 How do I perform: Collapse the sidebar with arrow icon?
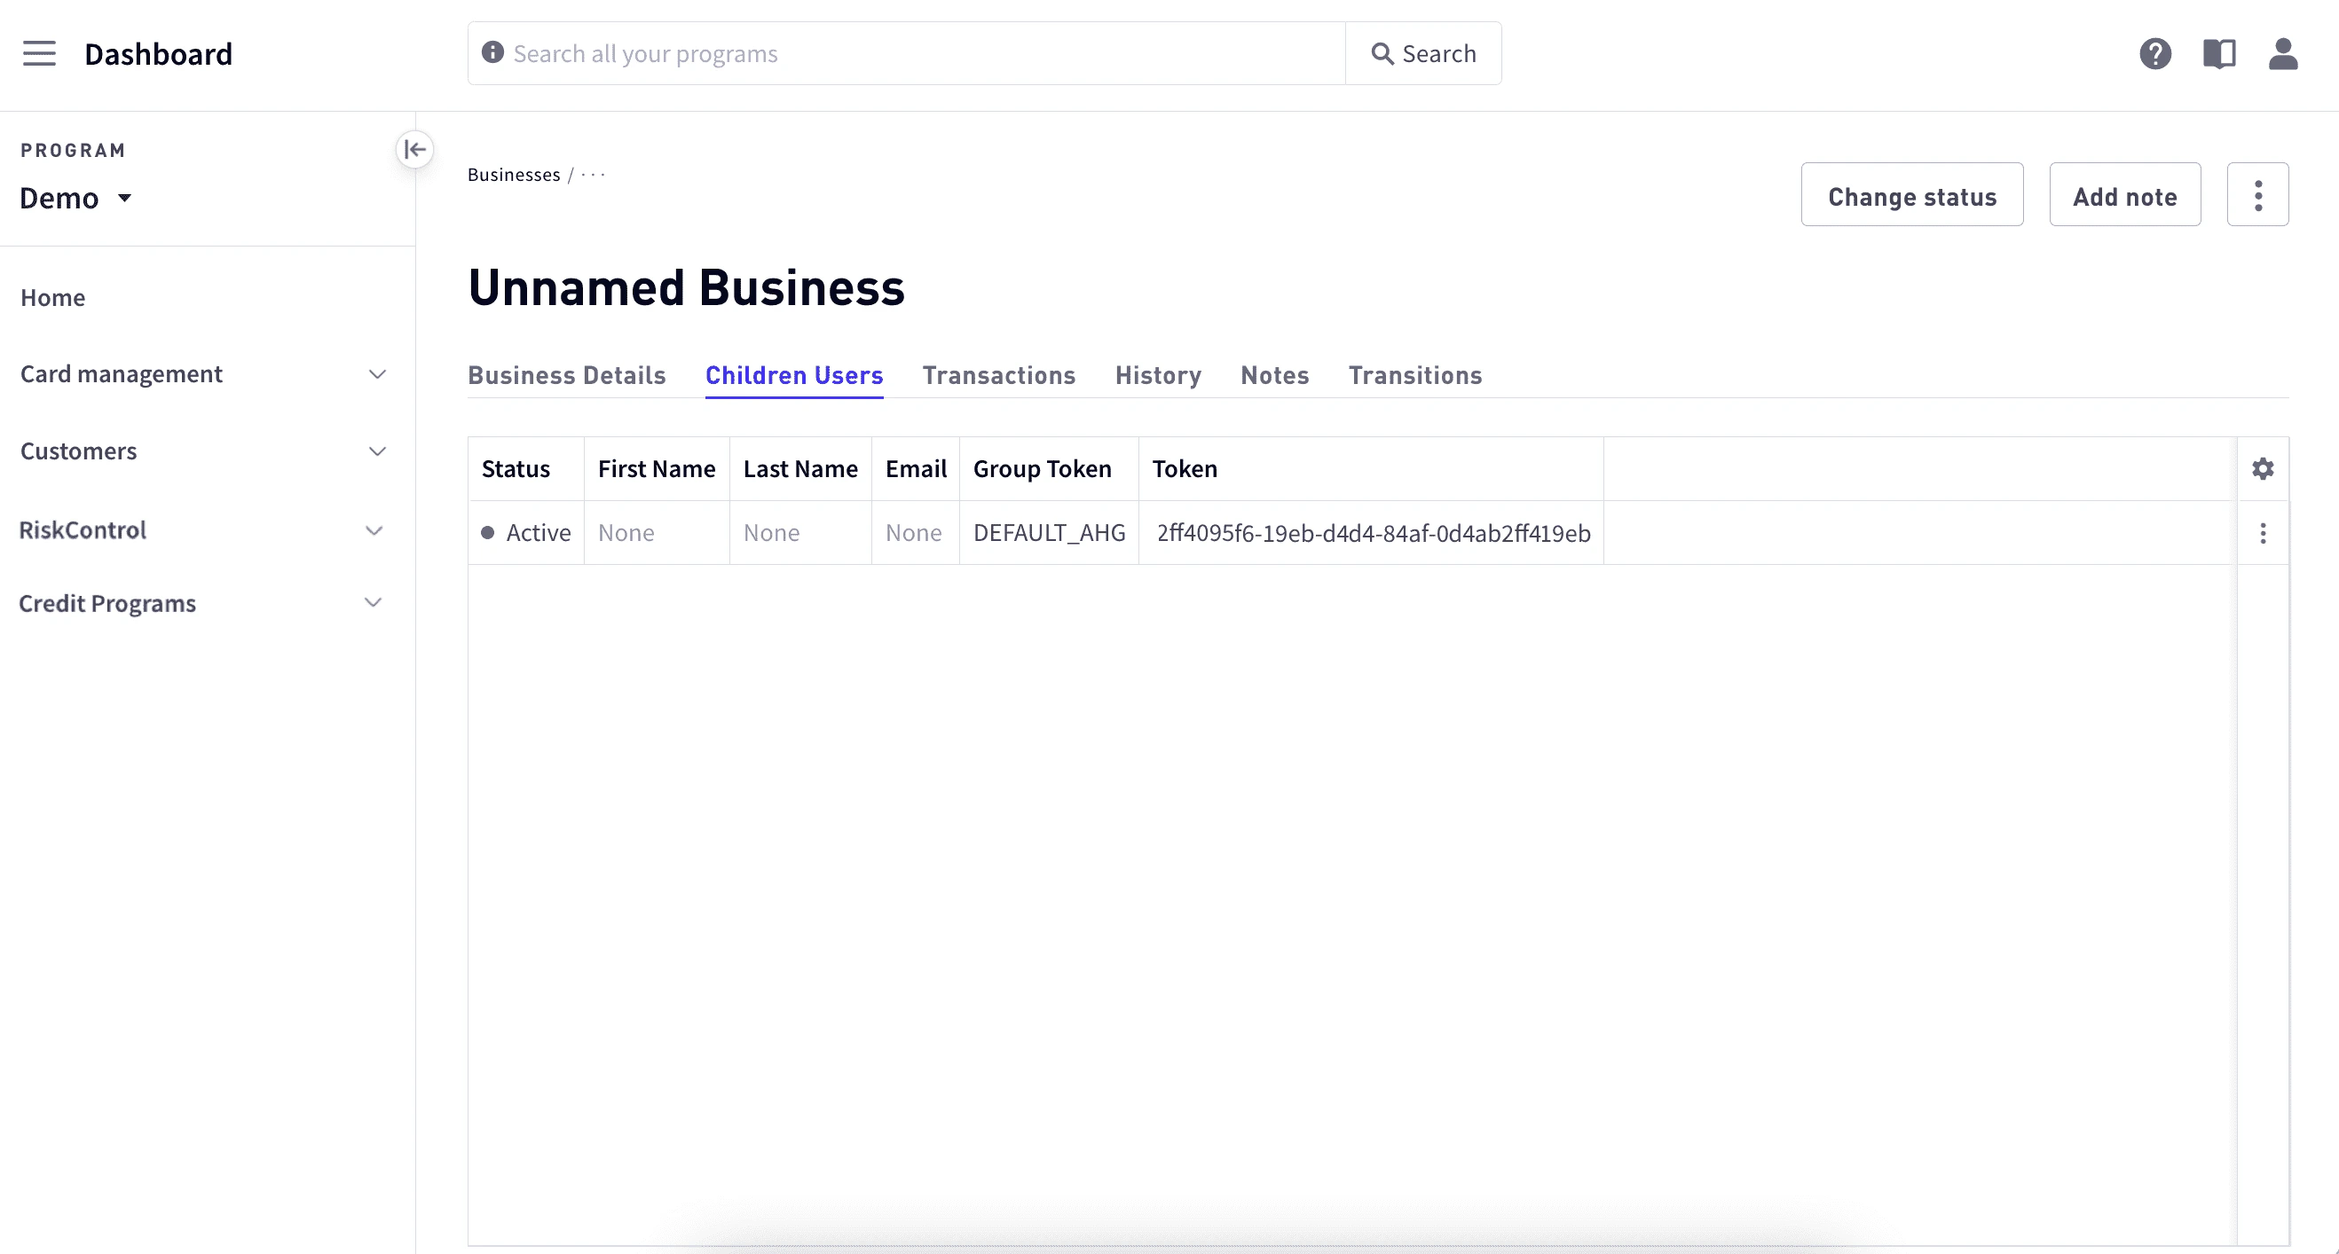click(415, 149)
